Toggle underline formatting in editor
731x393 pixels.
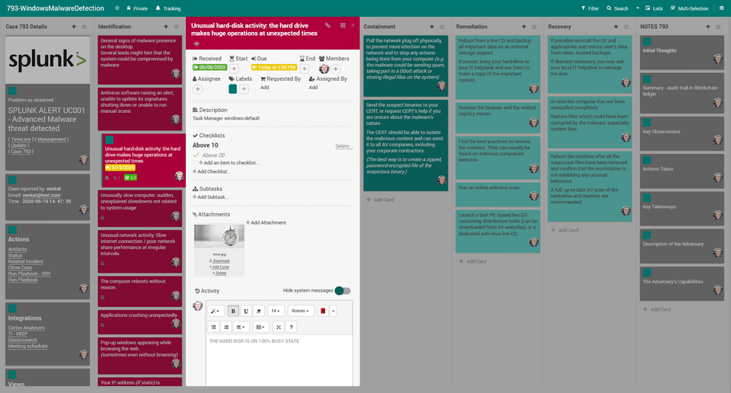coord(246,311)
